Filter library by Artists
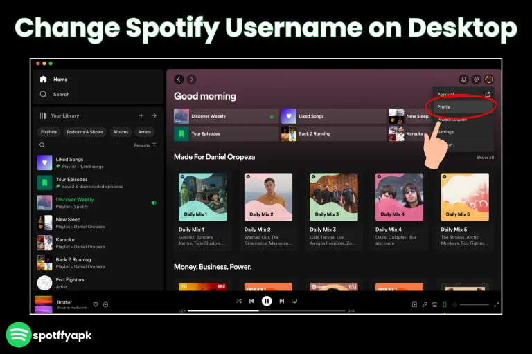Image resolution: width=532 pixels, height=354 pixels. [145, 132]
